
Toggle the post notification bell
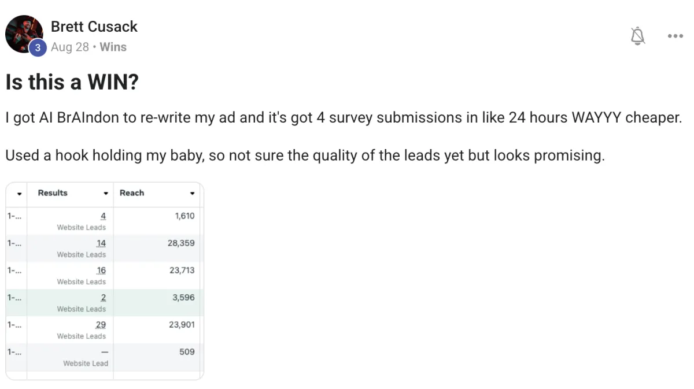637,36
